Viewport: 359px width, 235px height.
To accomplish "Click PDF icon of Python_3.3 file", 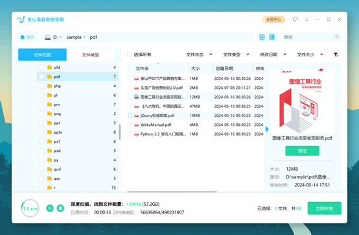I will click(137, 134).
